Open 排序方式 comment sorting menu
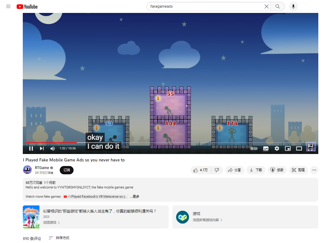The width and height of the screenshot is (322, 243). pos(59,238)
